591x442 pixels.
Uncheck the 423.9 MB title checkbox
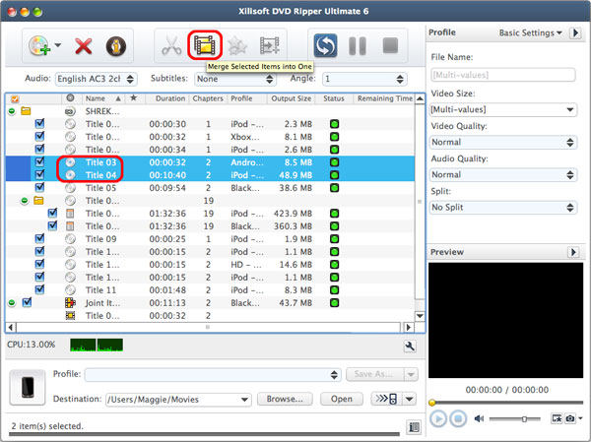coord(53,213)
